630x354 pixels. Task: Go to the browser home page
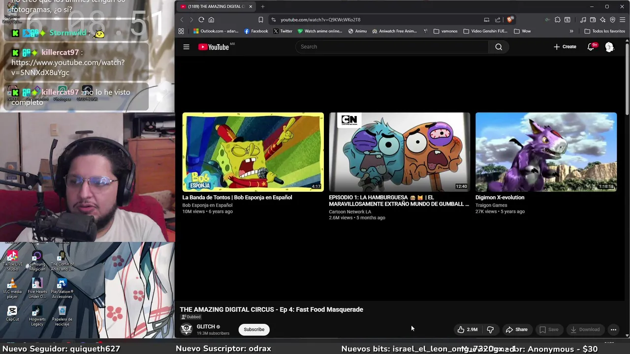coord(211,20)
